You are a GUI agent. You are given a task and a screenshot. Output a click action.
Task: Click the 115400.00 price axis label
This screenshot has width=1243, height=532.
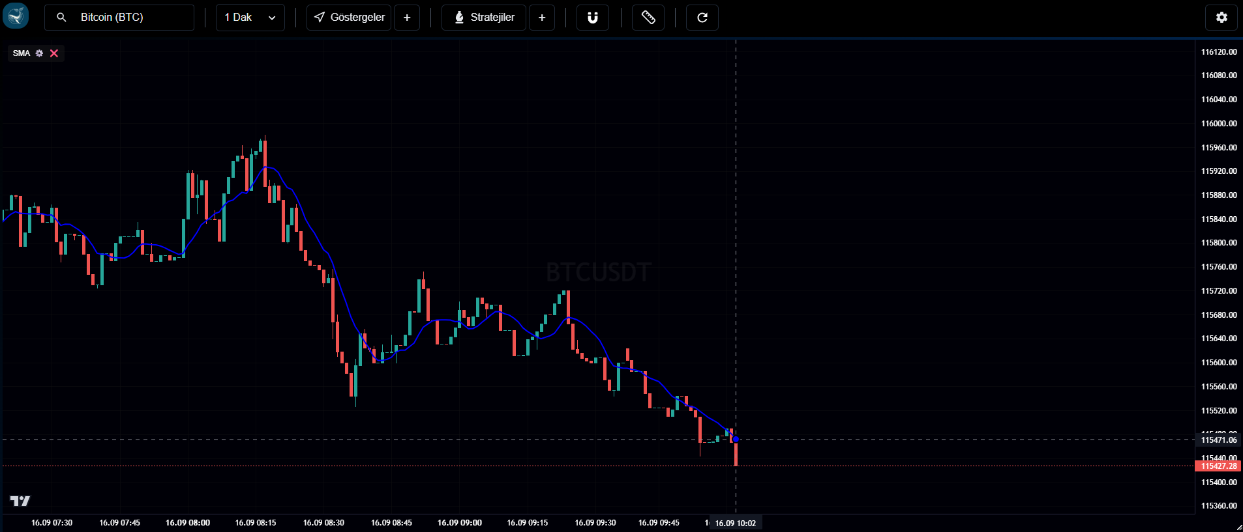click(1219, 483)
